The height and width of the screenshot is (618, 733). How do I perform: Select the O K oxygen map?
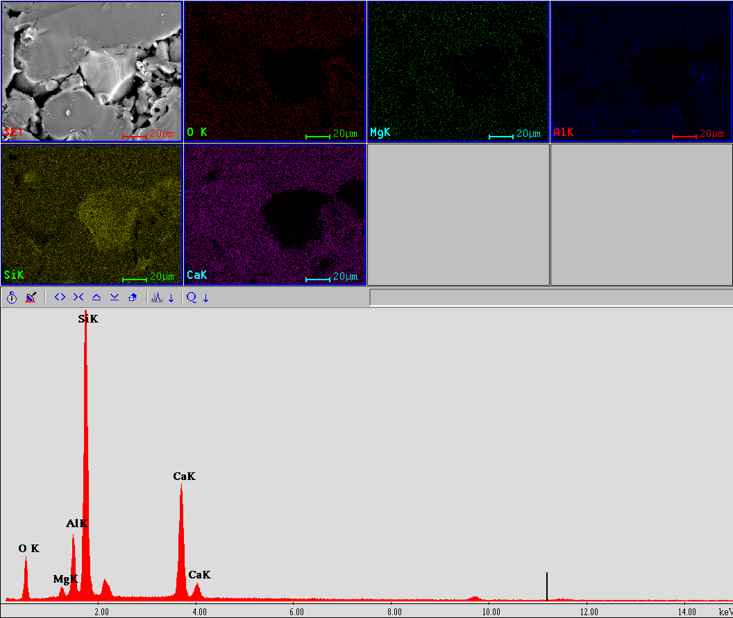click(x=275, y=71)
